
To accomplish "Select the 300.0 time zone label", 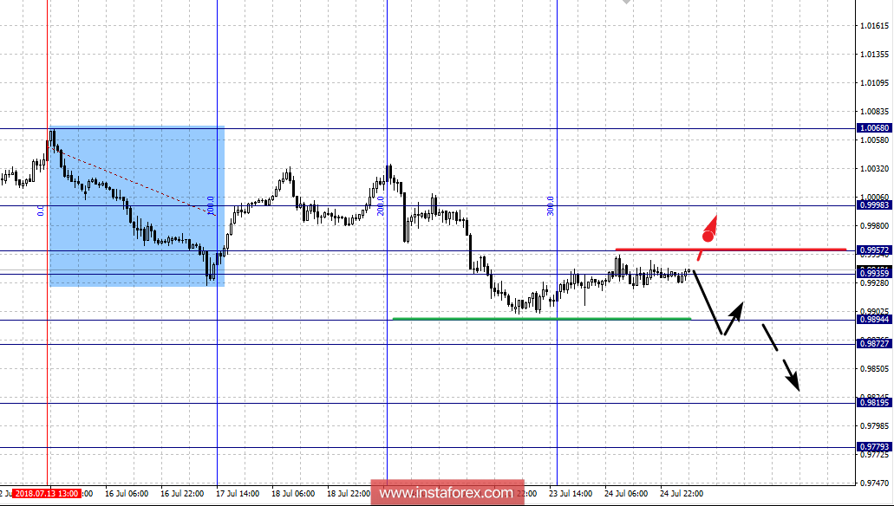I will click(x=551, y=206).
